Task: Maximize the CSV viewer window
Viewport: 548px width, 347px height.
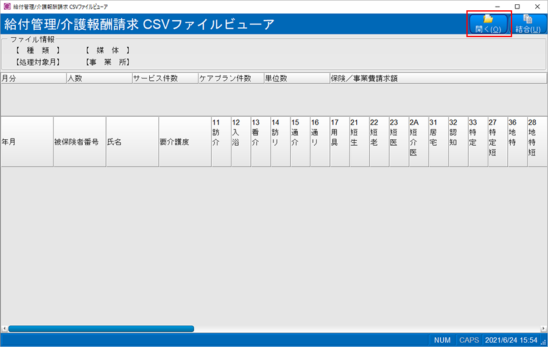Action: pos(517,6)
